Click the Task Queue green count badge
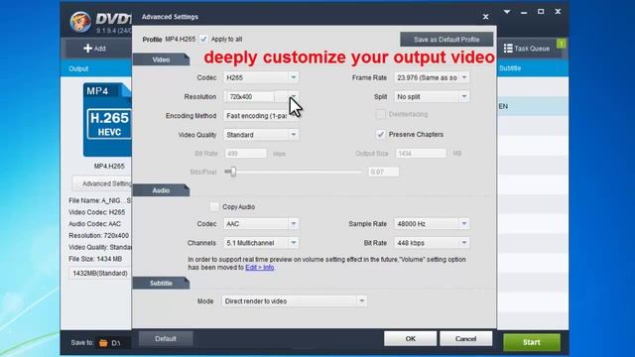This screenshot has width=635, height=357. point(562,44)
